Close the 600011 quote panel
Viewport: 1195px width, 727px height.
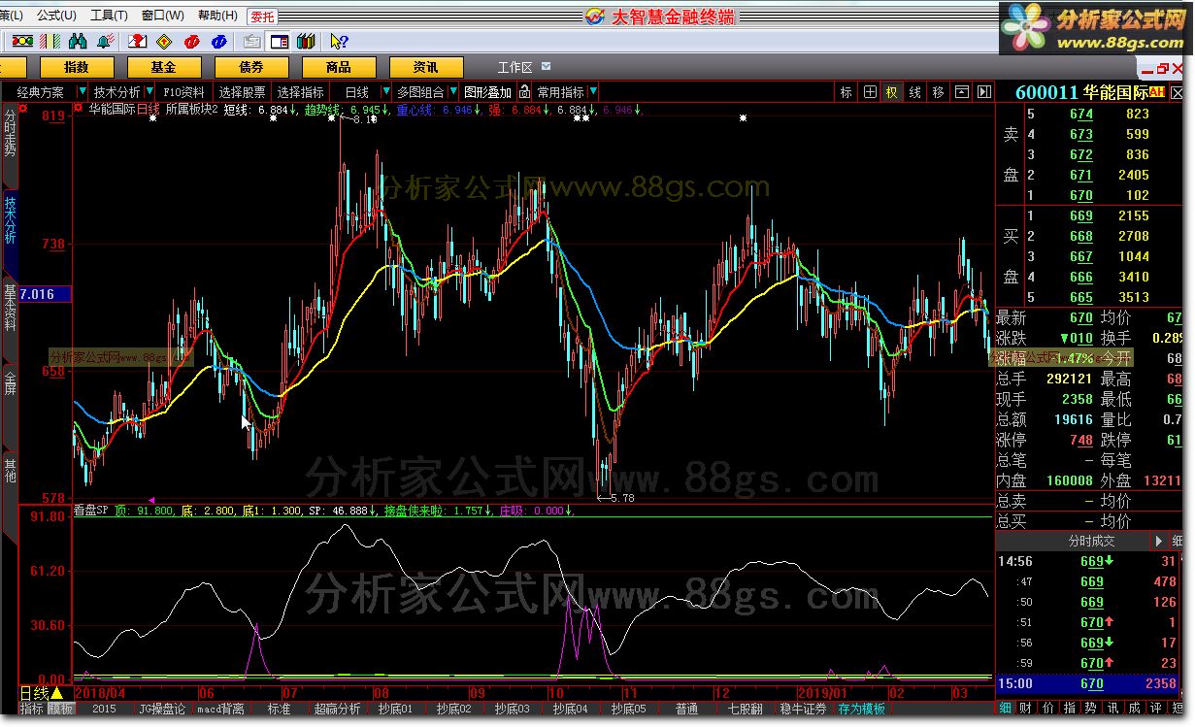tap(1176, 93)
